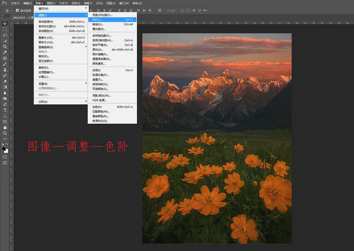Viewport: 354px width, 251px height.
Task: Select the Eraser tool
Action: (x=5, y=81)
